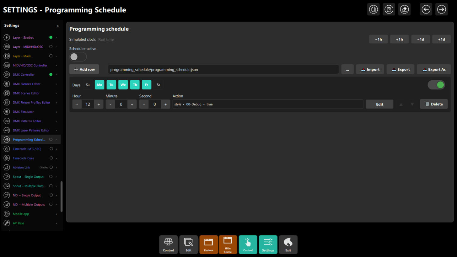Increase the Hour value with plus
Image resolution: width=457 pixels, height=257 pixels.
point(99,104)
